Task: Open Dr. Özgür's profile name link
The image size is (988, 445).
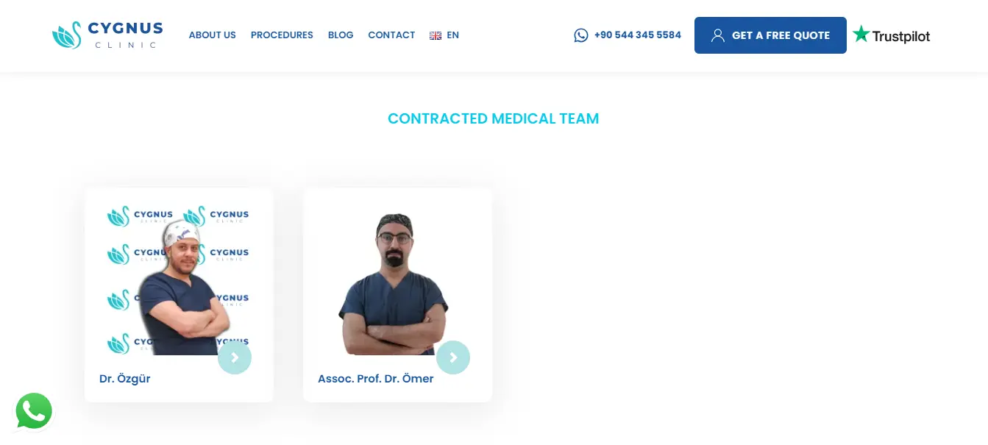Action: tap(125, 379)
